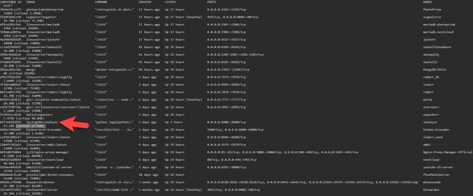
Task: Click the '64.3kB (virtual 182MB)' size text
Action: (23, 194)
